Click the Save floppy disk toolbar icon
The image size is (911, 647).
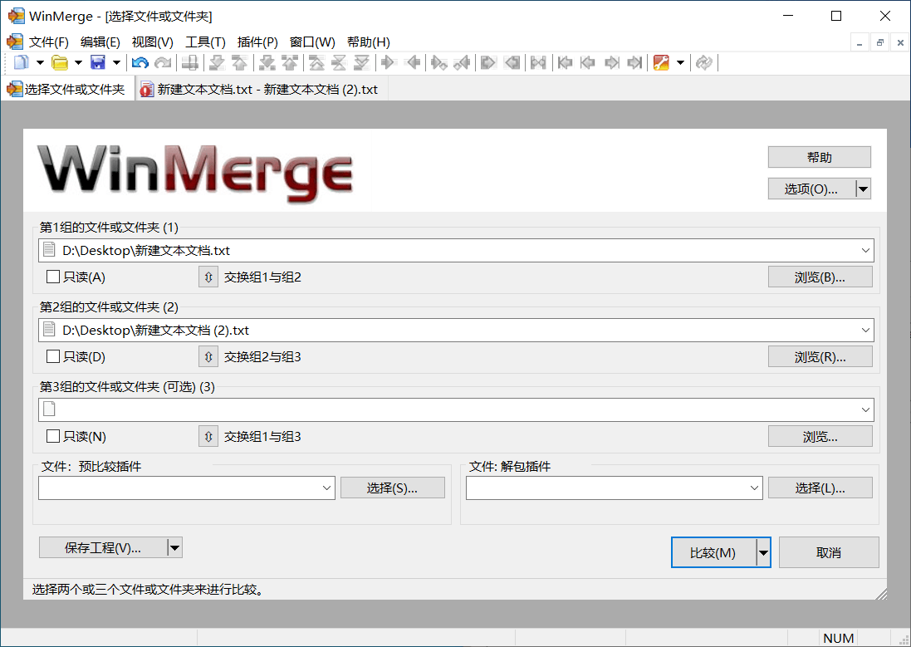[98, 62]
